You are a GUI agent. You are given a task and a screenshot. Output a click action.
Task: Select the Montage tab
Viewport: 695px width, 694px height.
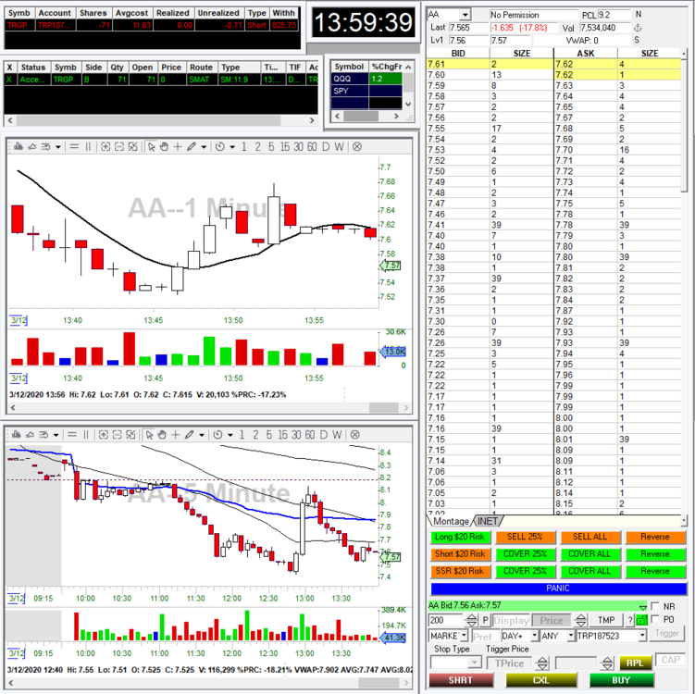pyautogui.click(x=452, y=521)
